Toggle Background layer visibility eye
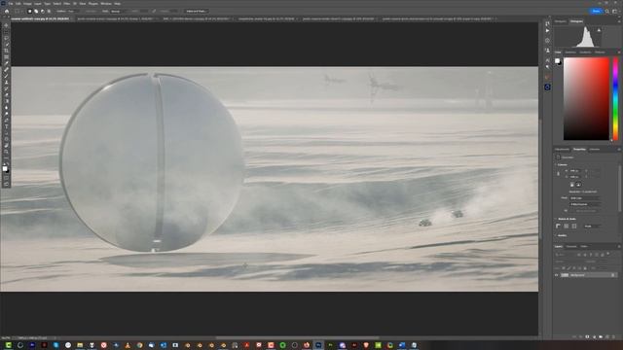This screenshot has height=350, width=623. (x=557, y=275)
